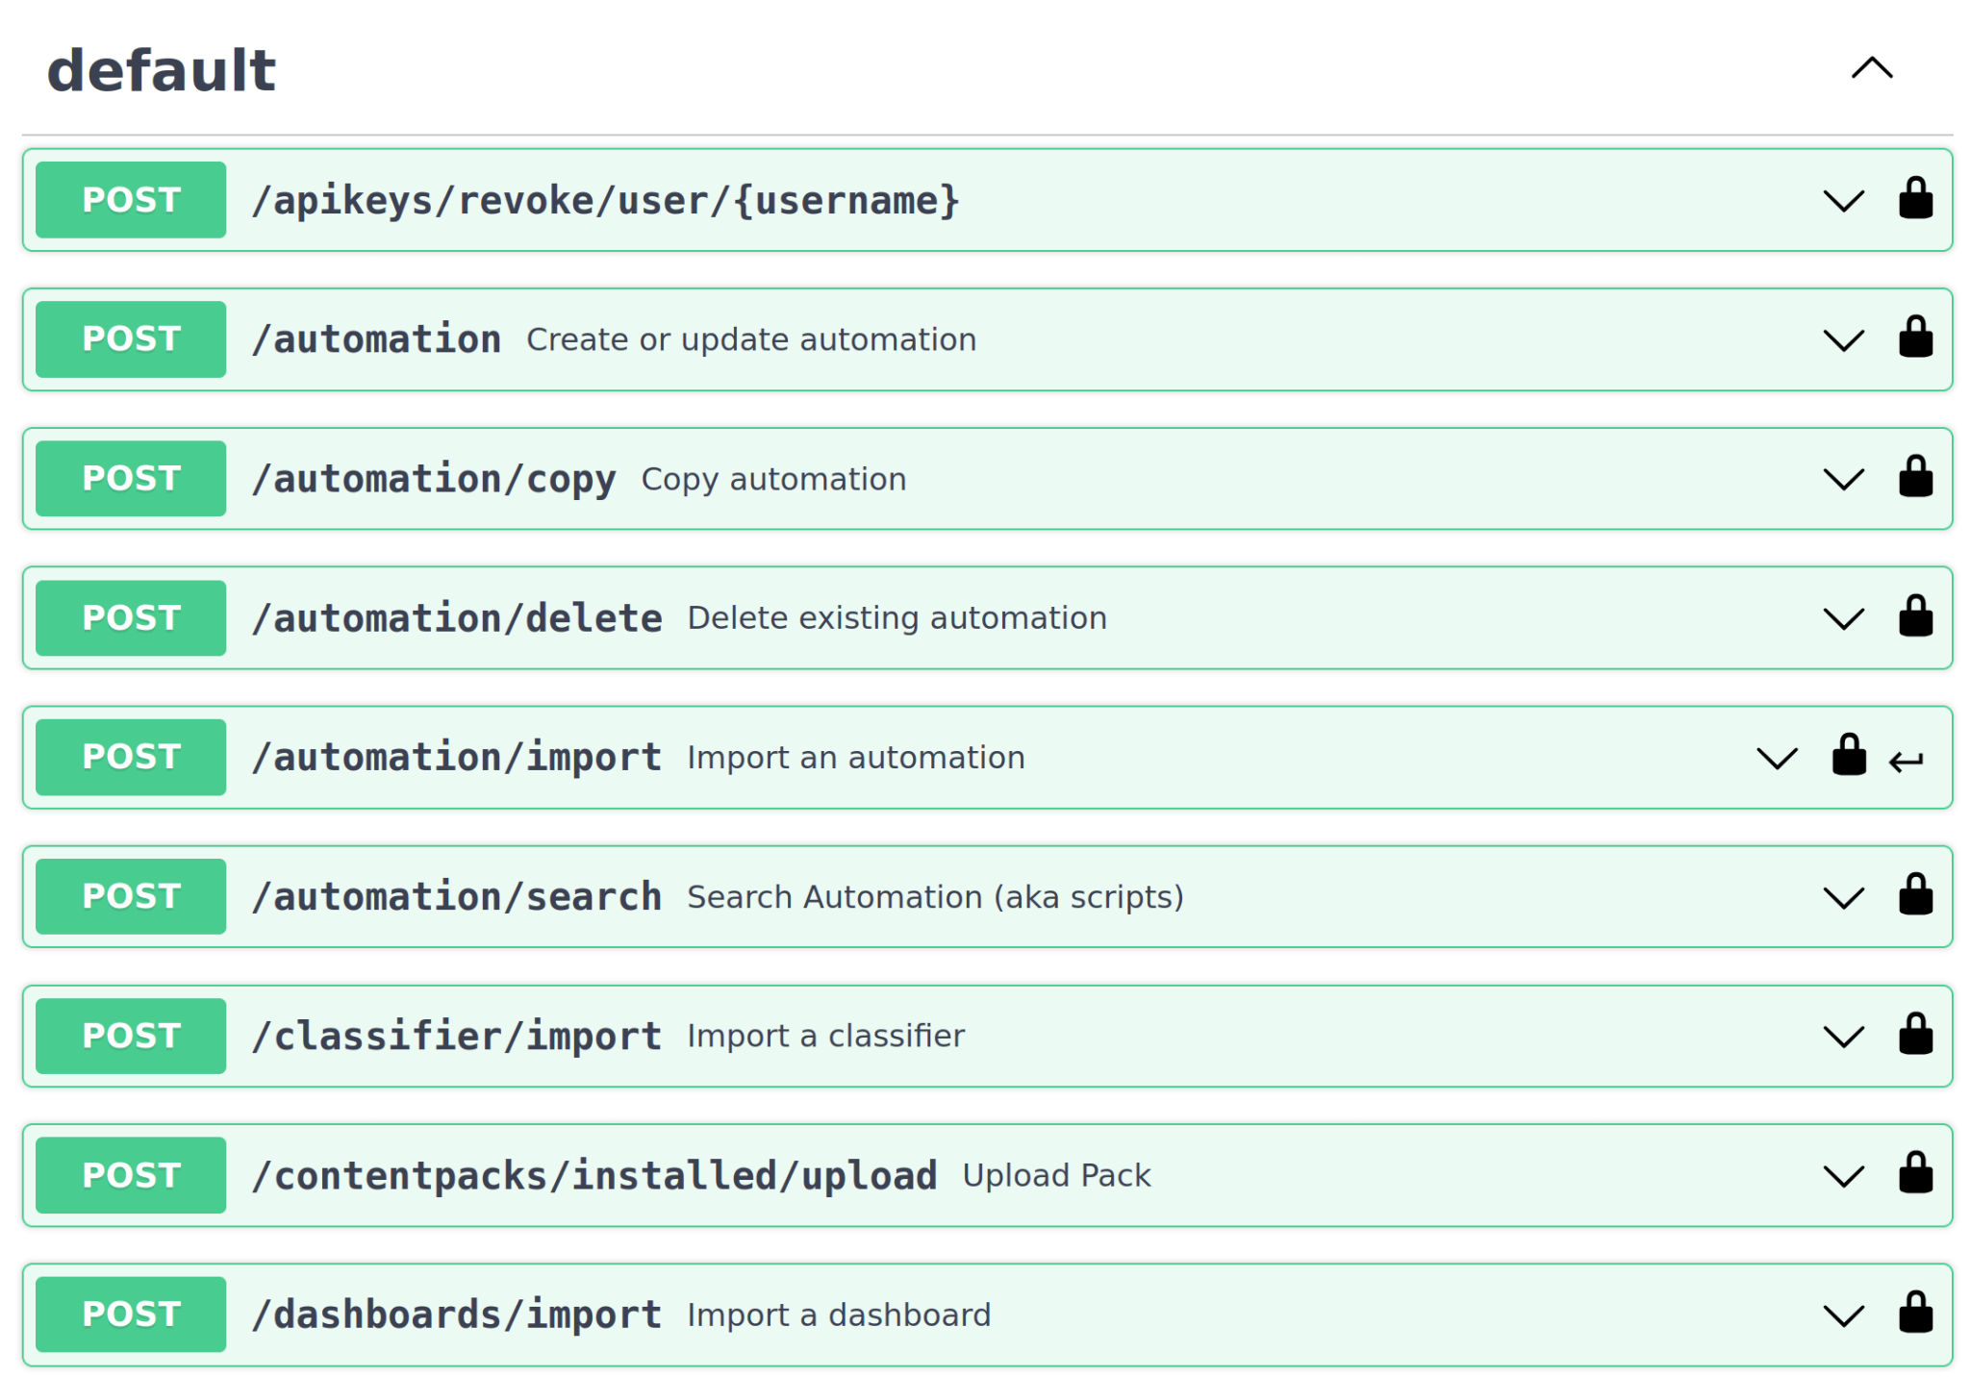Click lock icon beside /classifier/import
The height and width of the screenshot is (1377, 1970).
(1915, 1035)
